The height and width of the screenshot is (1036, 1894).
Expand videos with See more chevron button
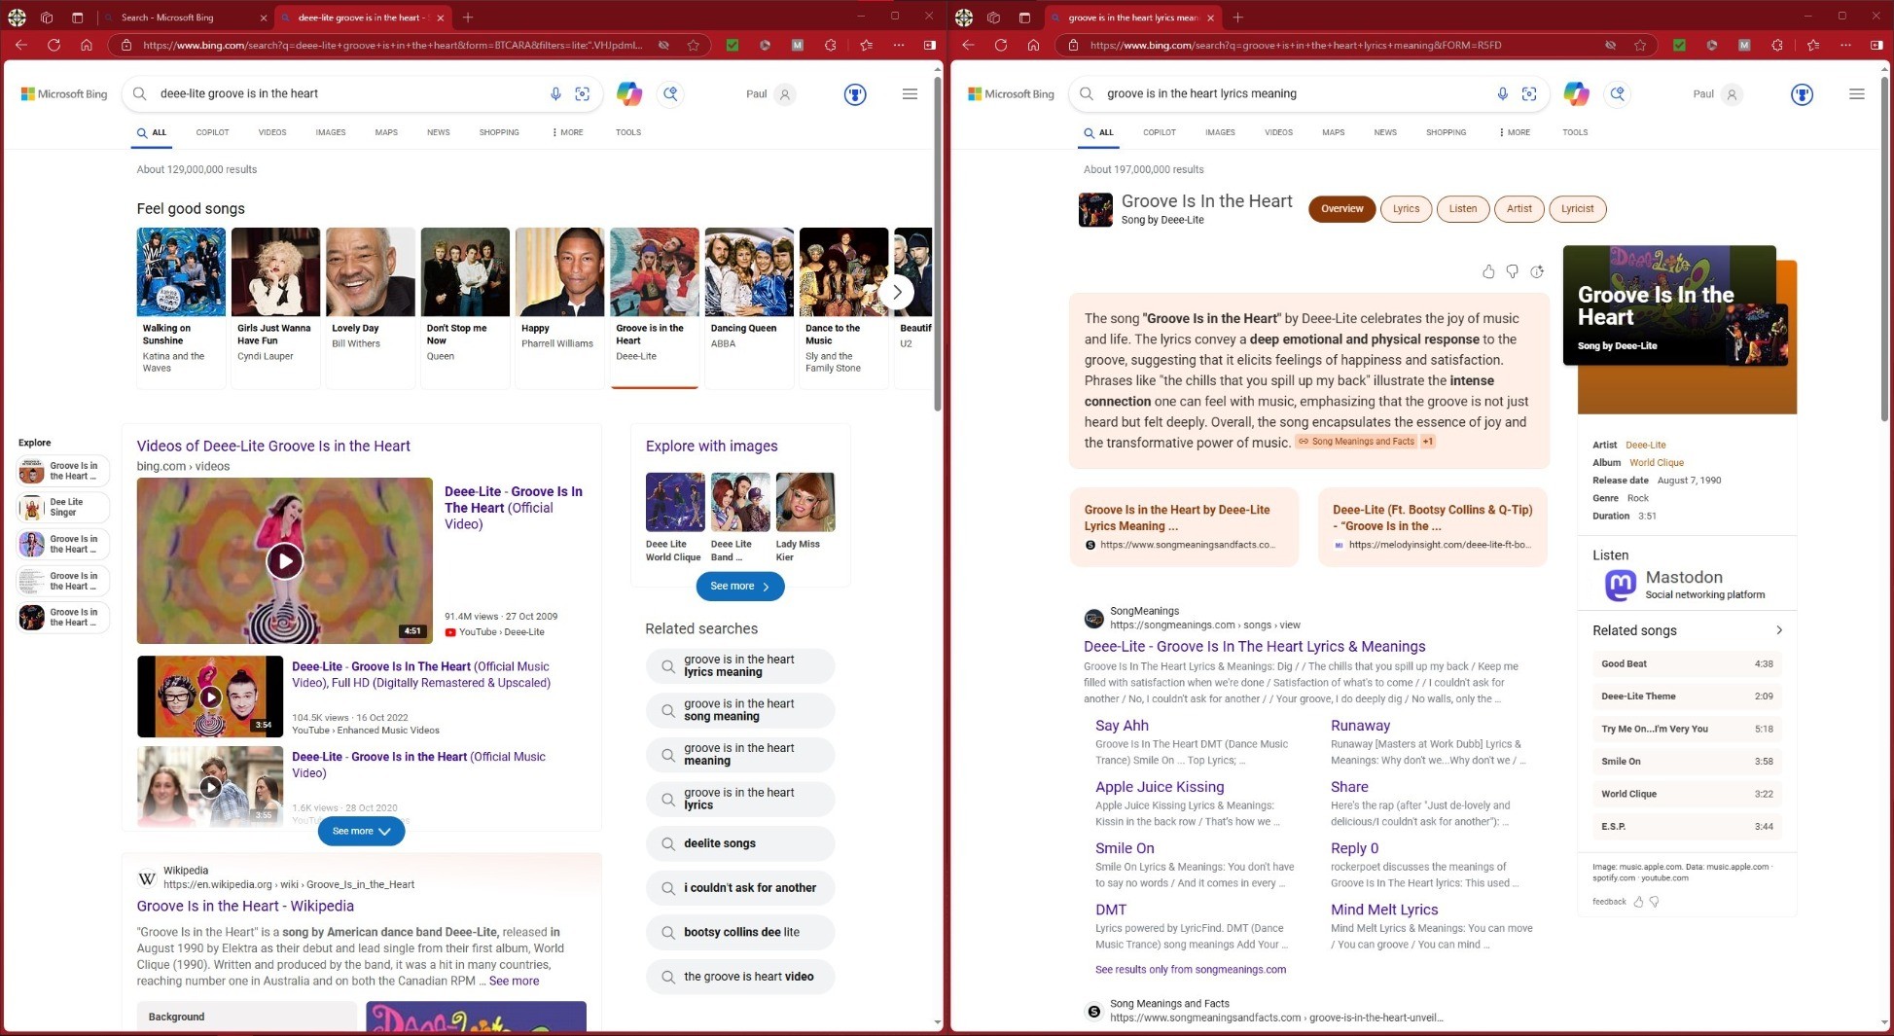[x=361, y=831]
